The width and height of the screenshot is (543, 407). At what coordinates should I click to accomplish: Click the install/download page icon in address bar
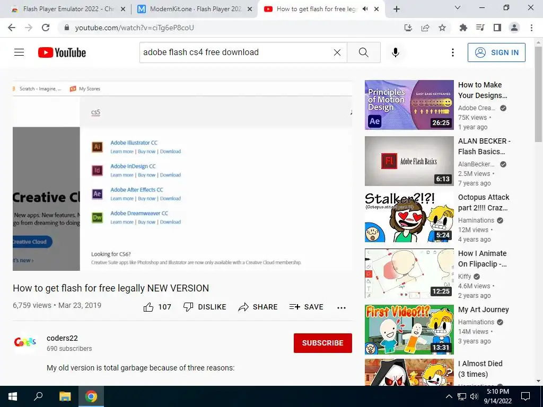[408, 28]
